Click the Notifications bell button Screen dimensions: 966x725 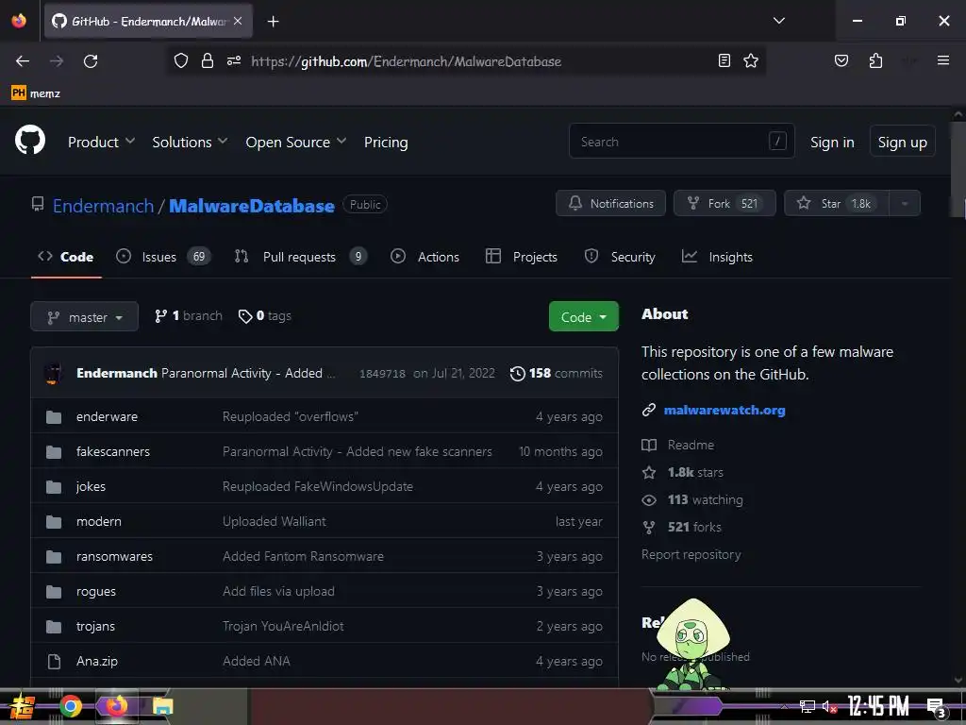pyautogui.click(x=610, y=204)
